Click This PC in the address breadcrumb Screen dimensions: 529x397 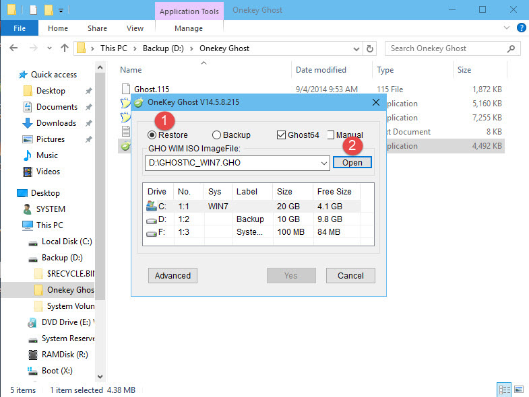[114, 48]
